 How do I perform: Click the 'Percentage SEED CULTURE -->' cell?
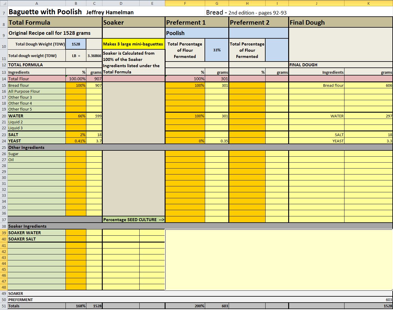[133, 220]
